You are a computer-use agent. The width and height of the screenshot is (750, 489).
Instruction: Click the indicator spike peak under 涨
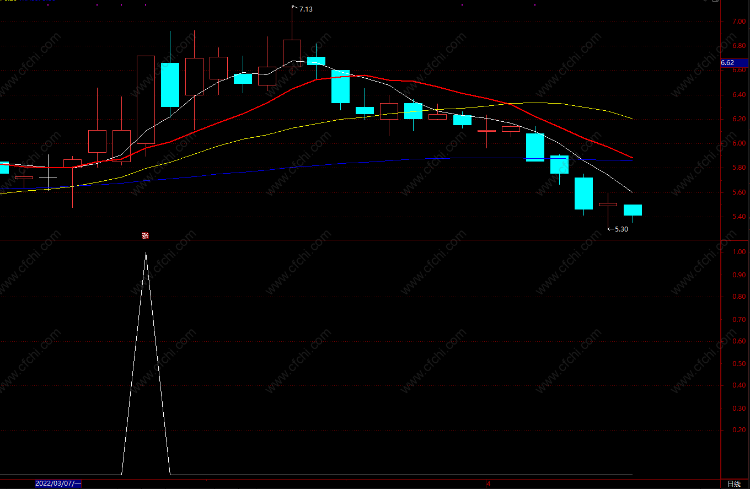pyautogui.click(x=146, y=253)
